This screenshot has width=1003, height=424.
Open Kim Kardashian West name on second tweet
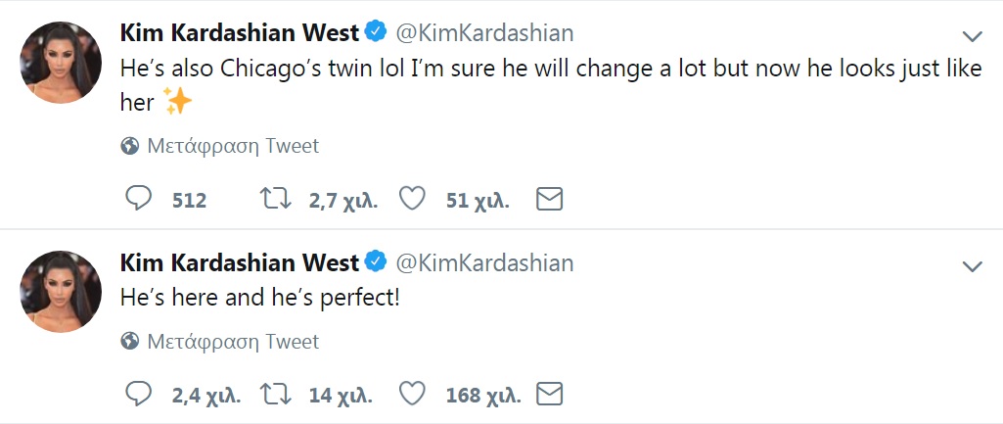(238, 263)
